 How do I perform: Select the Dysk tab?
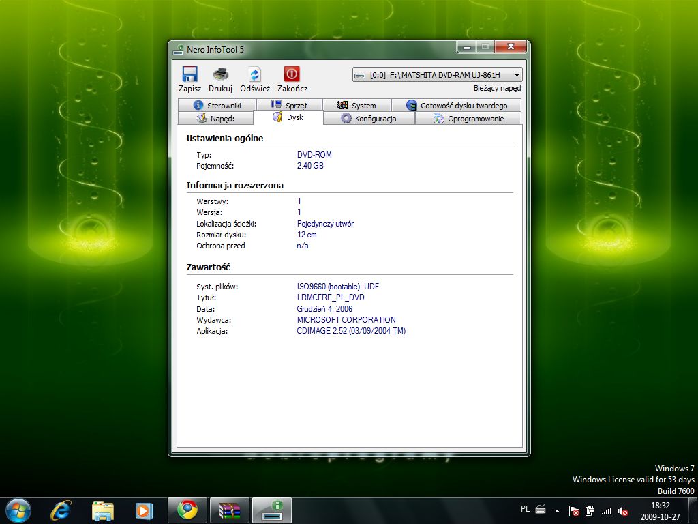pyautogui.click(x=288, y=117)
